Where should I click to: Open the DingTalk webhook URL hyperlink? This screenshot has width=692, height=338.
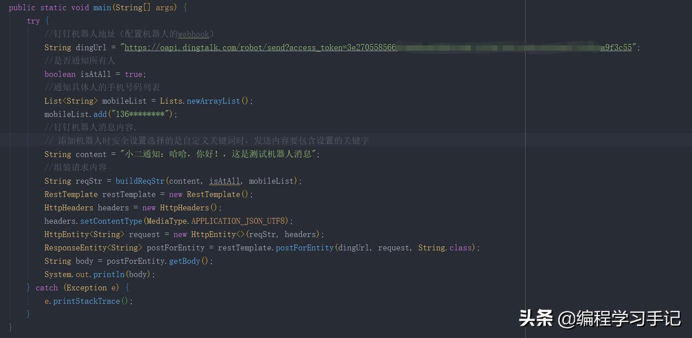(258, 47)
